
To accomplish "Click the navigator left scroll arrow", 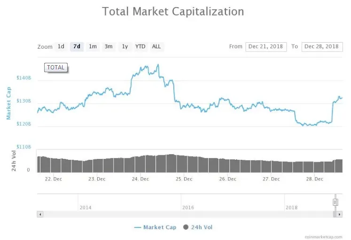I will [x=40, y=214].
